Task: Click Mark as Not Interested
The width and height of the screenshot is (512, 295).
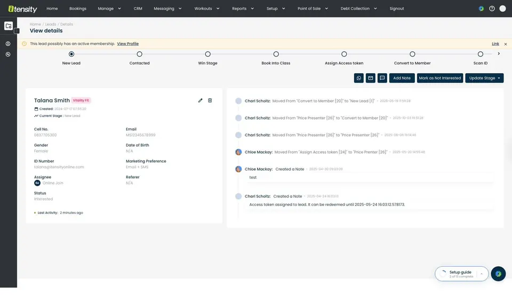Action: tap(440, 78)
